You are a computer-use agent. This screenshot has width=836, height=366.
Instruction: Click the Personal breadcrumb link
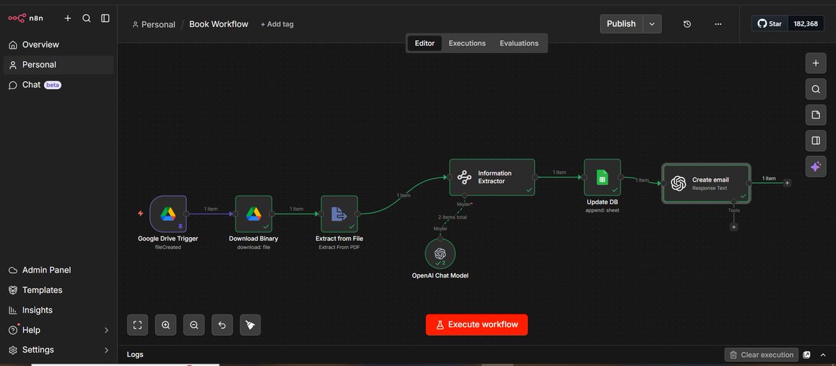tap(153, 24)
